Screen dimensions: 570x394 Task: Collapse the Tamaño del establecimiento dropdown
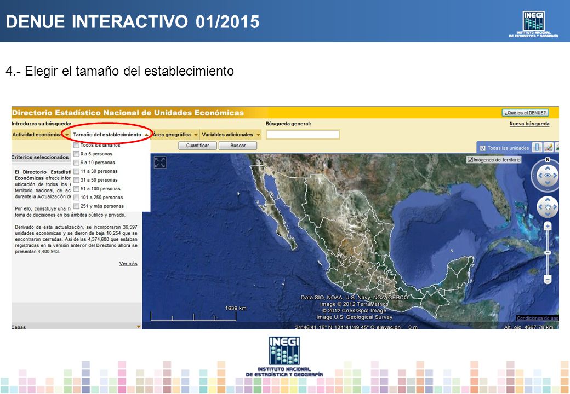[x=111, y=135]
